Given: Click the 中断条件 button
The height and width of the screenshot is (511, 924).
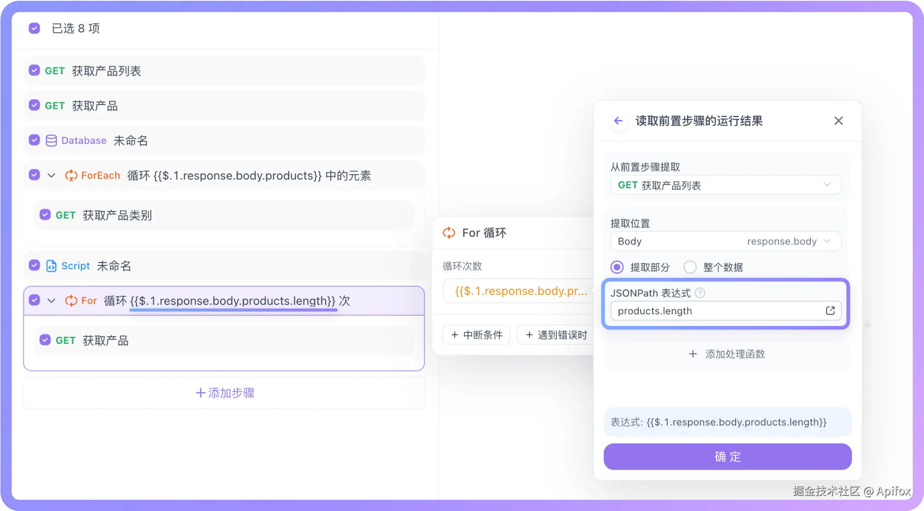Looking at the screenshot, I should pyautogui.click(x=476, y=335).
